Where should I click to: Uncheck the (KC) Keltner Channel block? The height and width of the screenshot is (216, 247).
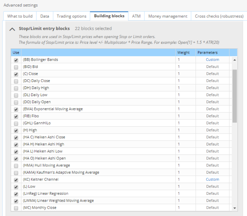pyautogui.click(x=16, y=180)
